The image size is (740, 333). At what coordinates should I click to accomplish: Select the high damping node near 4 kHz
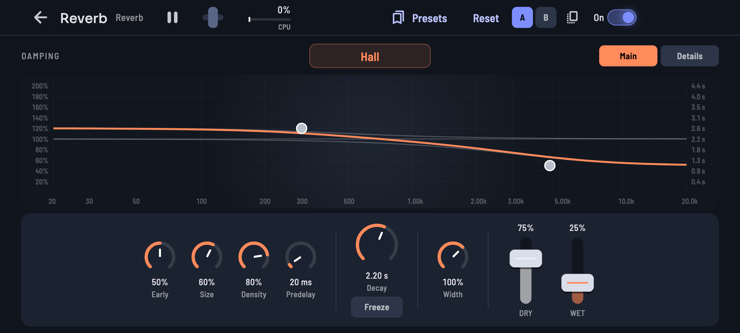550,166
